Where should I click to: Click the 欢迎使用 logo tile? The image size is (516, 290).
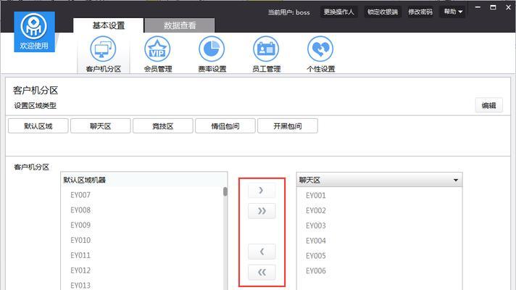(x=34, y=32)
